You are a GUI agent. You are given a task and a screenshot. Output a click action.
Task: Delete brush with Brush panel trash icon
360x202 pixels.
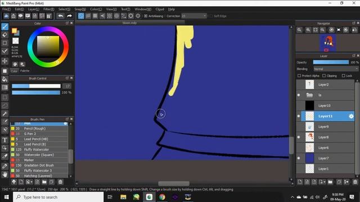60,182
